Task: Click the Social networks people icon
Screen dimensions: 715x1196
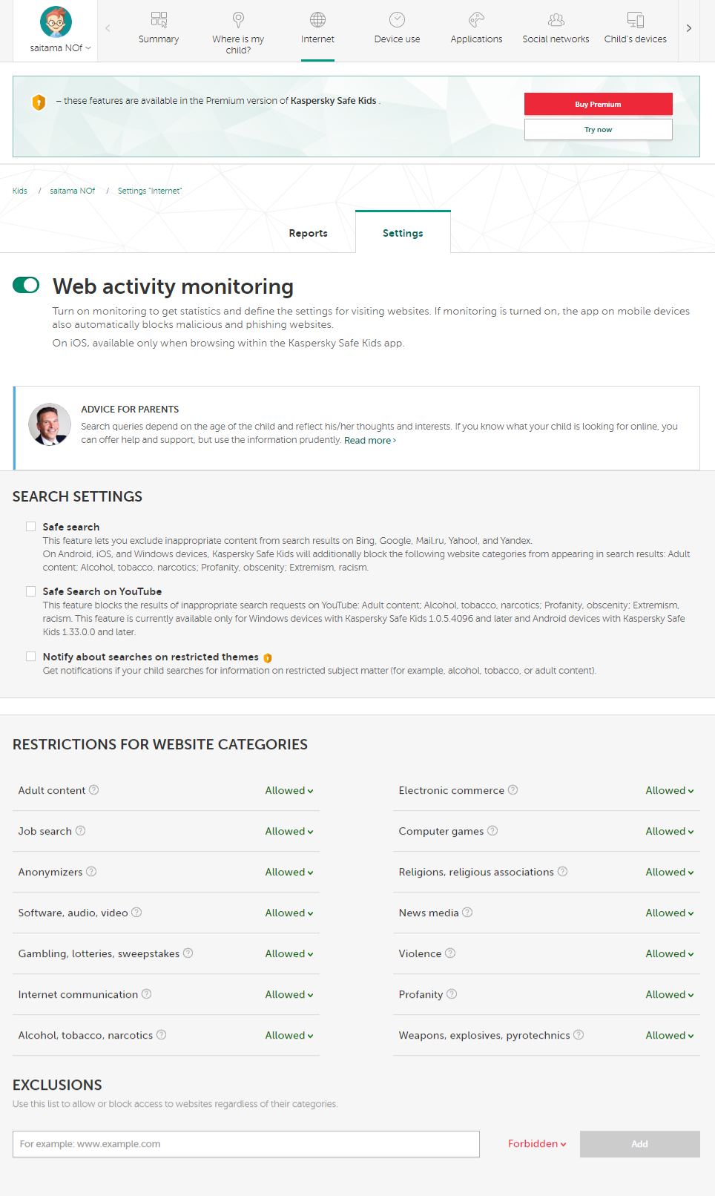Action: [x=556, y=19]
